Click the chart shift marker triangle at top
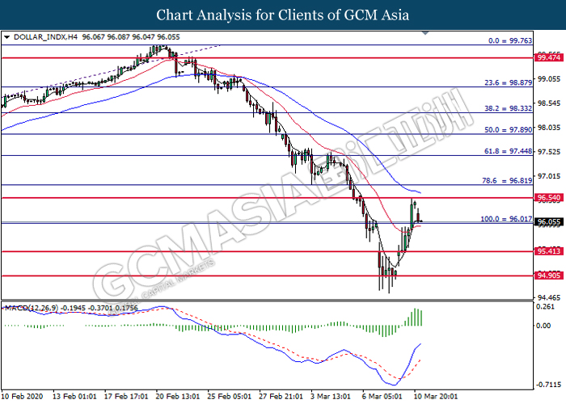Image resolution: width=566 pixels, height=404 pixels. tap(425, 33)
